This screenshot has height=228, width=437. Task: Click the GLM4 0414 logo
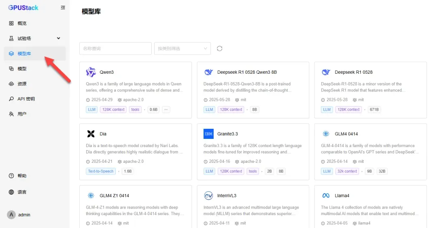(x=326, y=134)
